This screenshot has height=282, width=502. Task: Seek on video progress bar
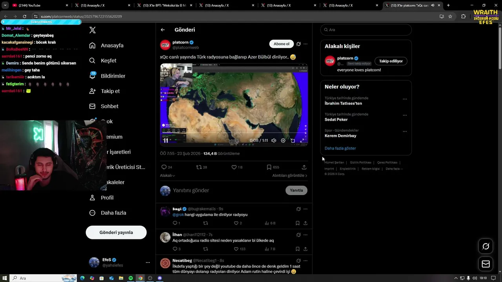pyautogui.click(x=234, y=133)
